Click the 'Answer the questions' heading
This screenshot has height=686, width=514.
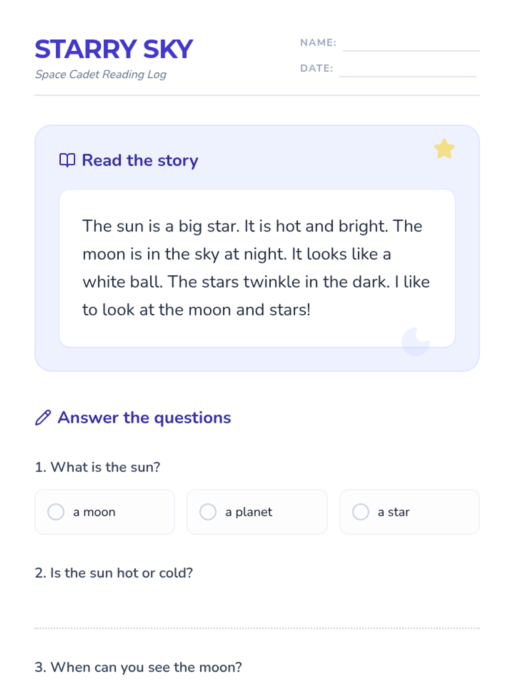pyautogui.click(x=144, y=418)
